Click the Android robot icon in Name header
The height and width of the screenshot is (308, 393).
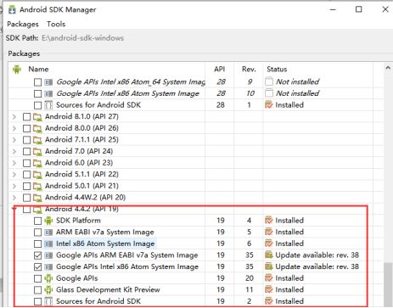(x=17, y=70)
